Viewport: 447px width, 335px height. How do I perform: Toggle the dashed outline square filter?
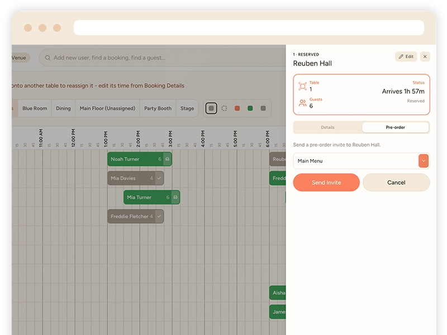coord(225,108)
